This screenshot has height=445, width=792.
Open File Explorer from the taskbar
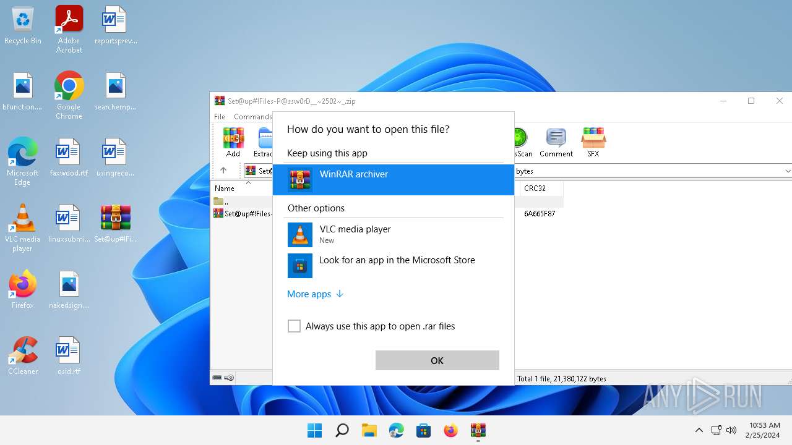click(x=369, y=430)
